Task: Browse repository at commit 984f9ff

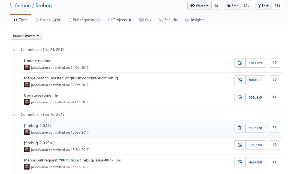Action: (x=275, y=80)
